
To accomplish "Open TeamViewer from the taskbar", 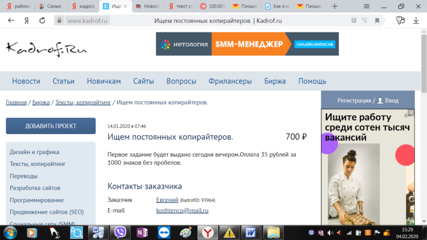I will click(164, 233).
